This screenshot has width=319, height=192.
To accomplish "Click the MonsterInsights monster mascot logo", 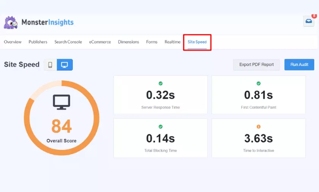I will [x=11, y=22].
